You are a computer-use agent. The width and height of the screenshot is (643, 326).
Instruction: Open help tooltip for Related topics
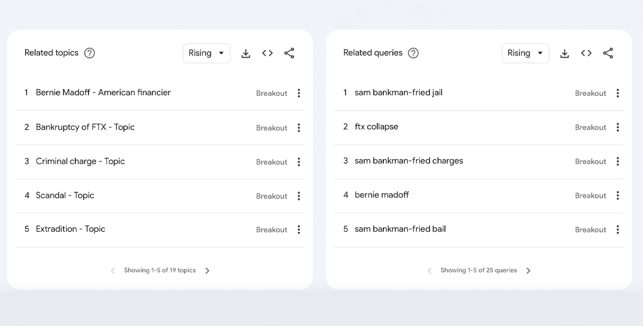[89, 53]
